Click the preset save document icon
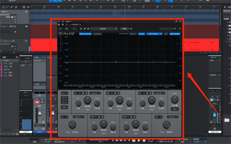 pos(81,29)
